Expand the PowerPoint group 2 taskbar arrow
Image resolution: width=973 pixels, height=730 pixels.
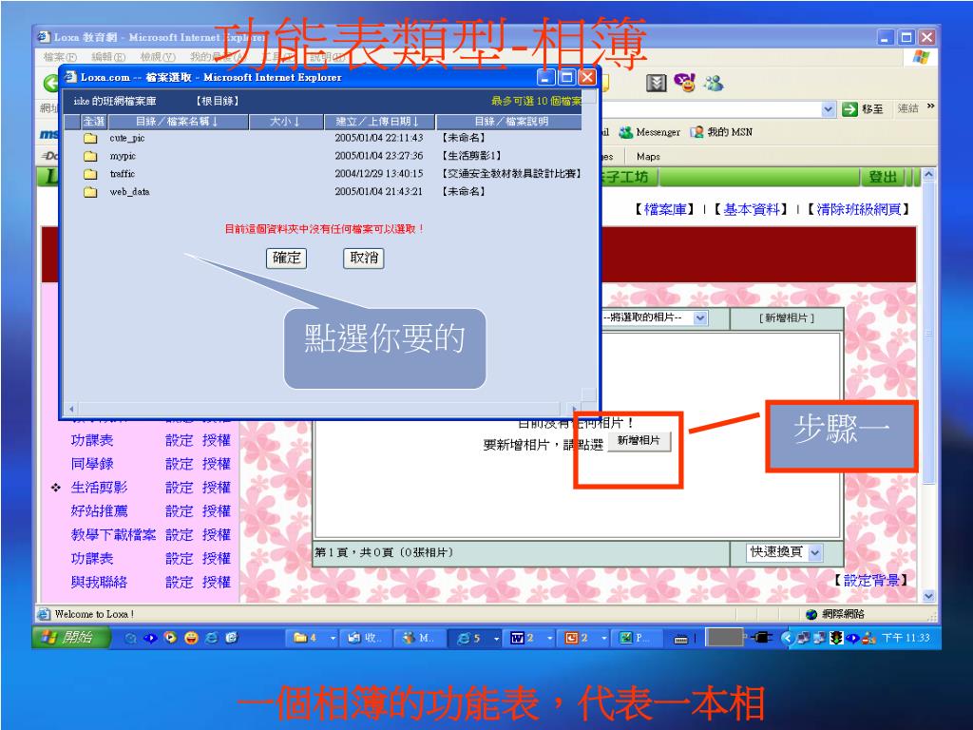pyautogui.click(x=603, y=638)
